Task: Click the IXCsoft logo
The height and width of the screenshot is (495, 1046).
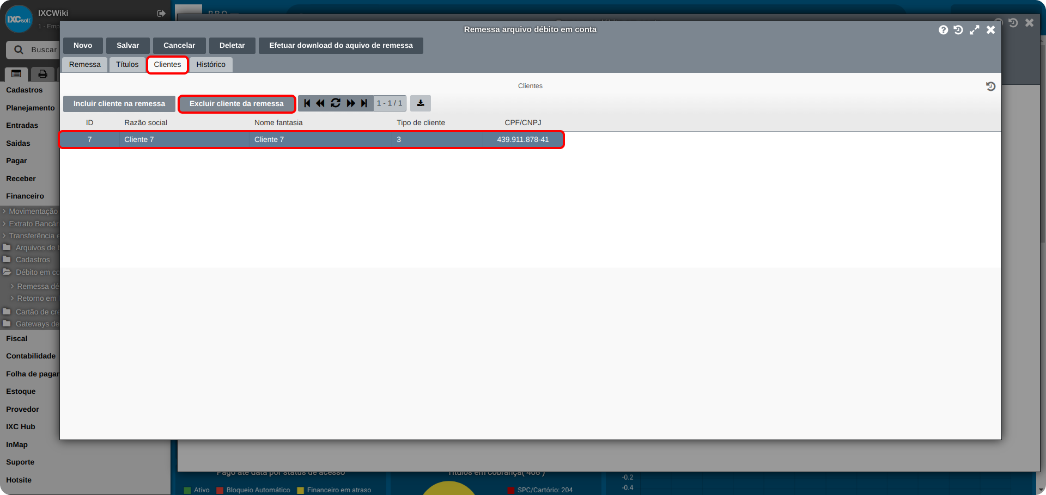Action: click(19, 19)
